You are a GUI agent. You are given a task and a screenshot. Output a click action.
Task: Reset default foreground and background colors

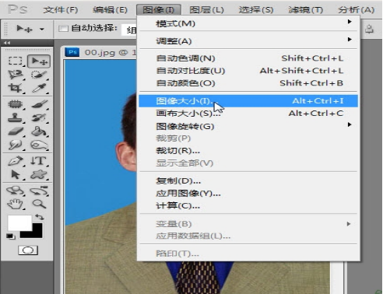click(11, 236)
